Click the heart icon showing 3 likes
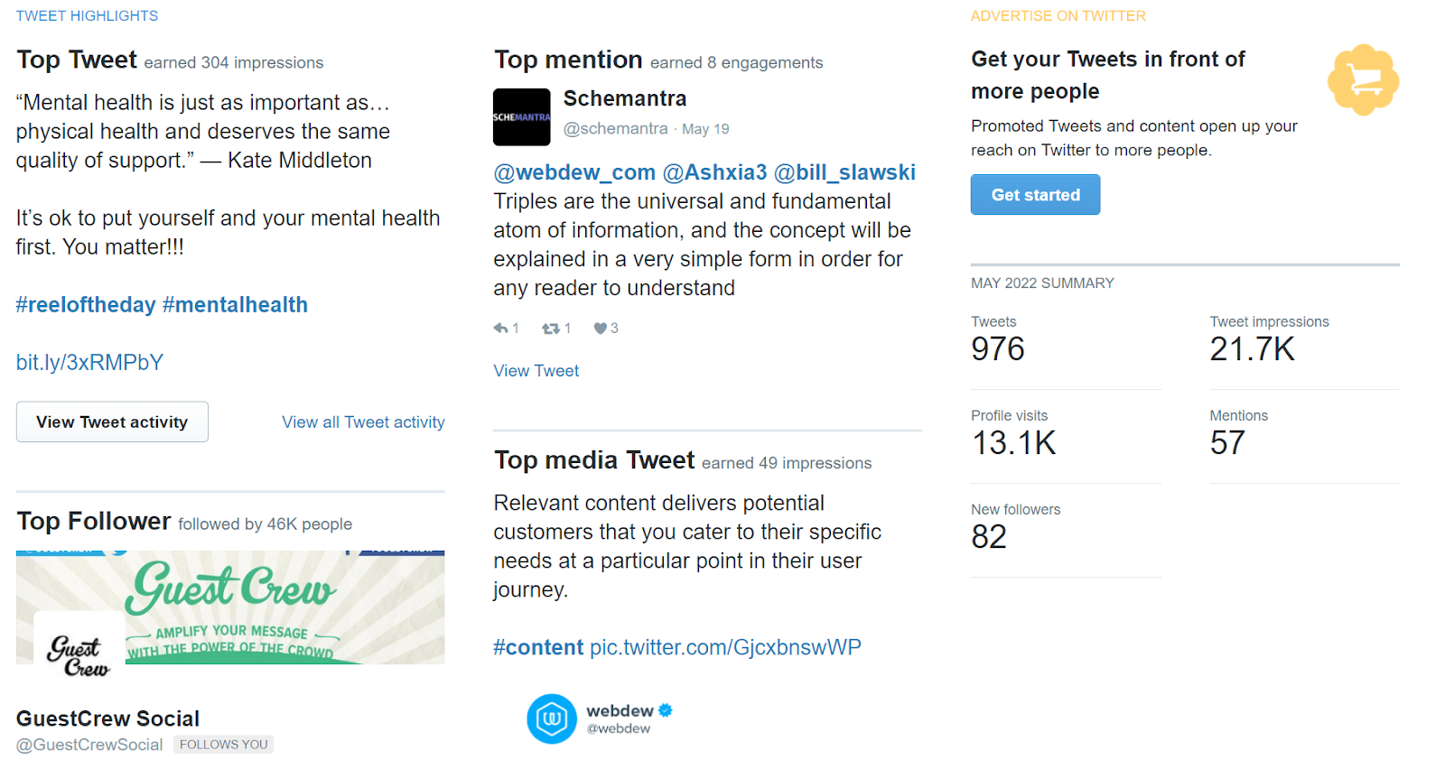 (601, 328)
